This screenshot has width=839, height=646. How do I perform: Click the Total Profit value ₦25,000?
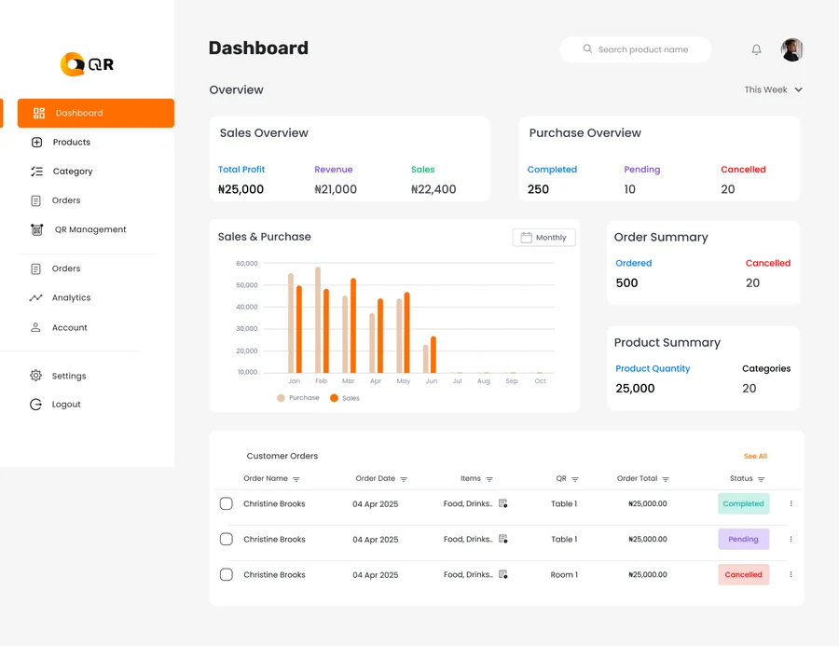pyautogui.click(x=241, y=189)
